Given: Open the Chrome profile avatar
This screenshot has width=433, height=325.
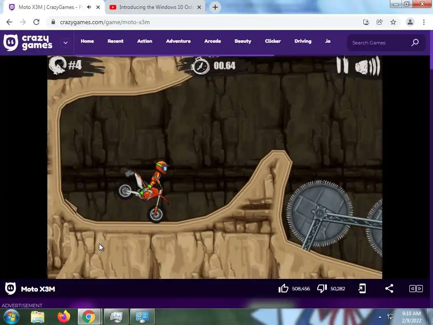Looking at the screenshot, I should tap(410, 22).
